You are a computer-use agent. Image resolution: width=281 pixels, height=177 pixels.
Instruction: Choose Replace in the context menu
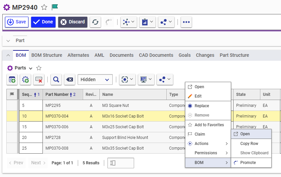click(208, 106)
